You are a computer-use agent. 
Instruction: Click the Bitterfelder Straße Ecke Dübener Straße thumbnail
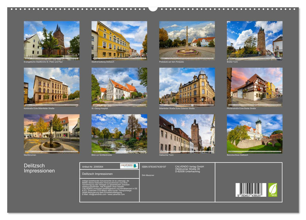point(187,87)
